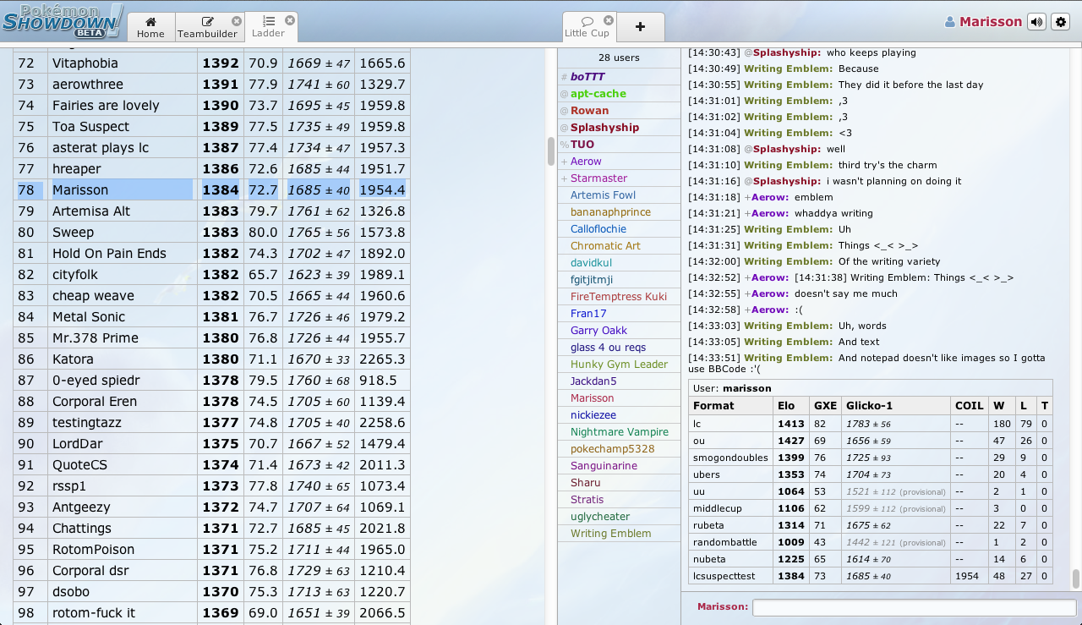The image size is (1082, 625).
Task: Click the COIL column header
Action: click(969, 406)
